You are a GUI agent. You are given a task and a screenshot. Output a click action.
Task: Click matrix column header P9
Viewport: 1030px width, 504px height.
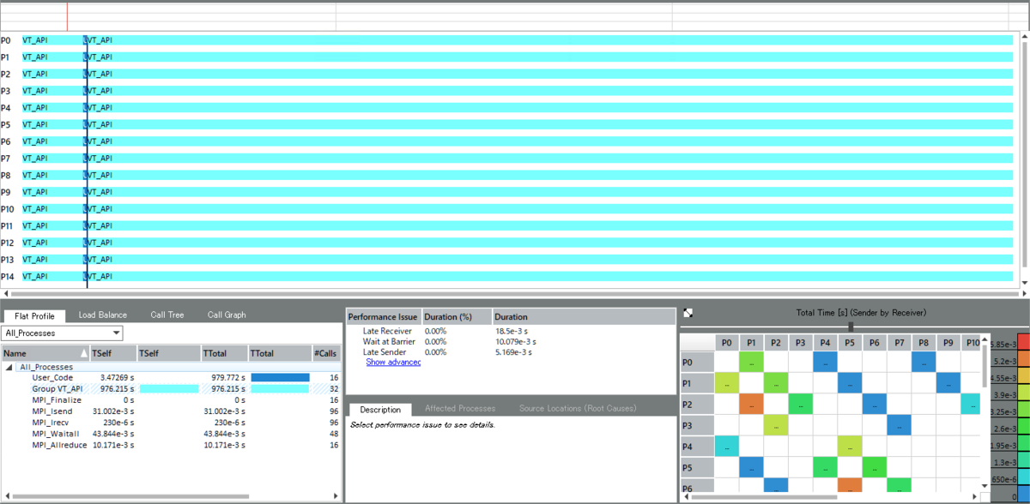[948, 343]
